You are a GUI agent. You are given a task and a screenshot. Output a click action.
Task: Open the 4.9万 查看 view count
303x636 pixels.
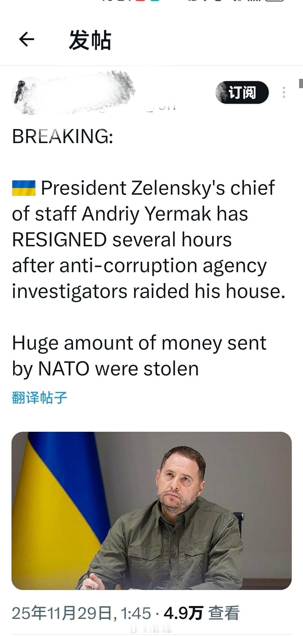[x=201, y=613]
